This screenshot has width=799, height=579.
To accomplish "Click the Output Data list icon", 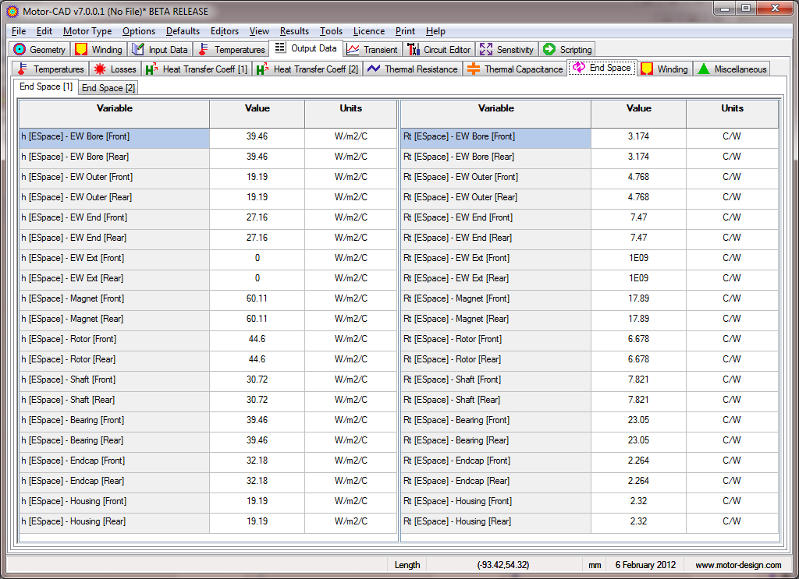I will pos(280,48).
